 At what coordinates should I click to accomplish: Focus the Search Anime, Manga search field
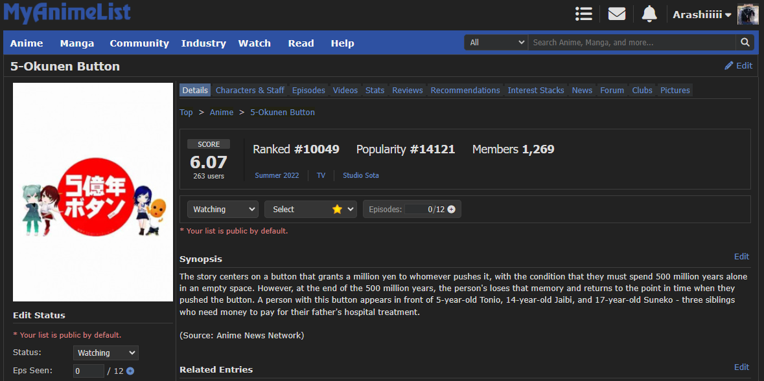632,42
